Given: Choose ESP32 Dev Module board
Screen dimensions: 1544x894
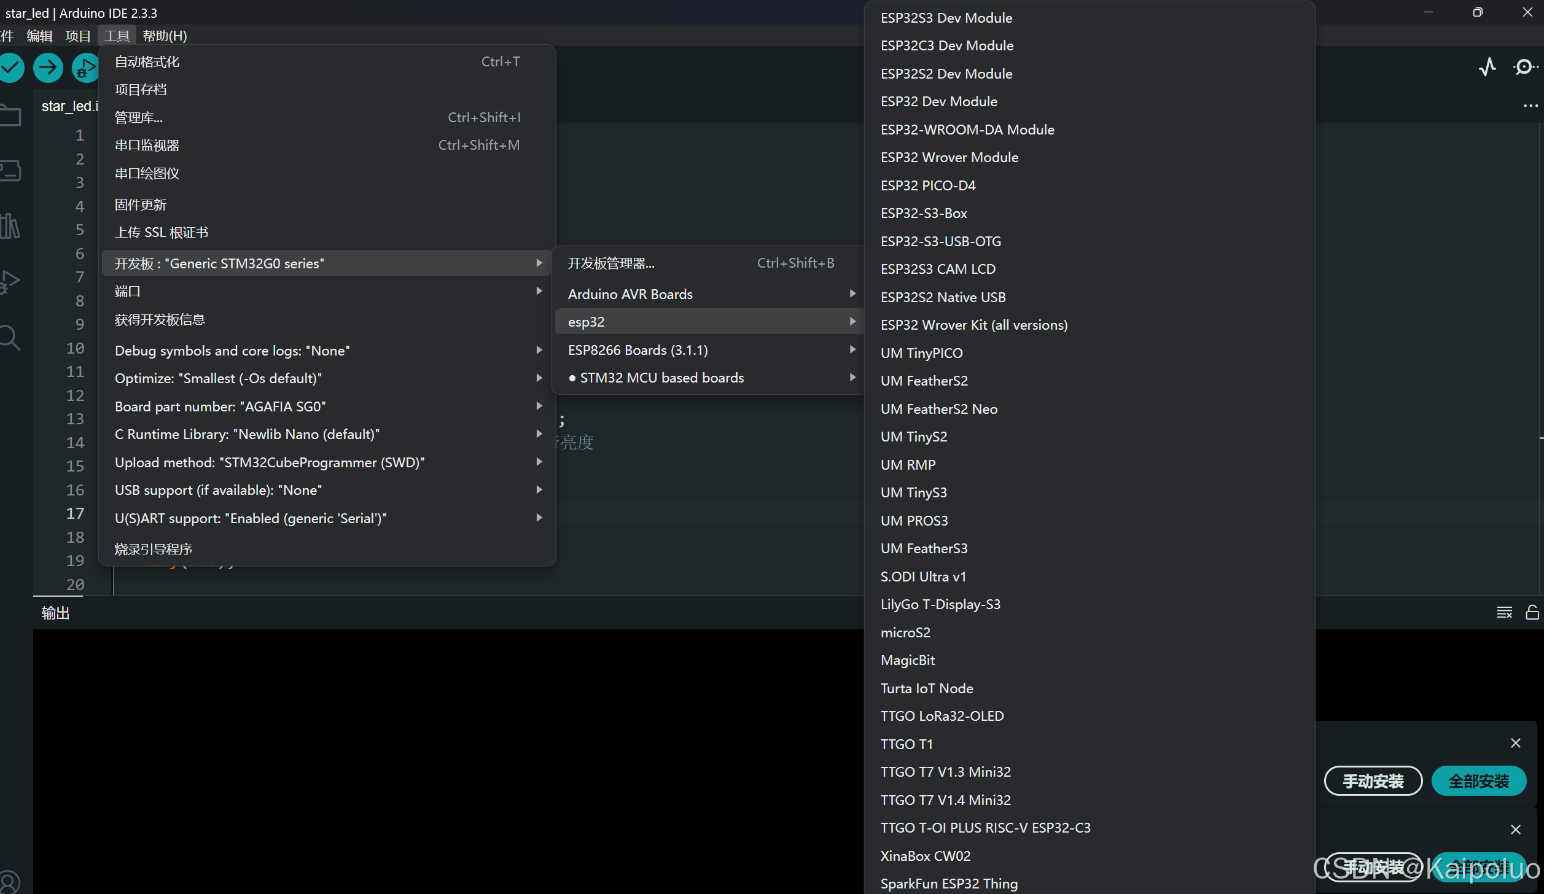Looking at the screenshot, I should (938, 101).
